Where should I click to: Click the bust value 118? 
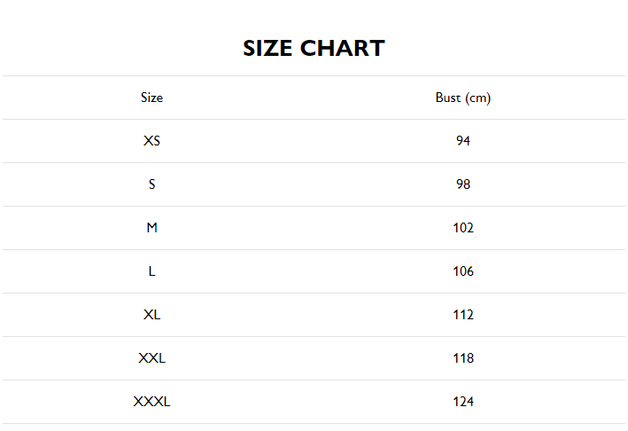(463, 358)
